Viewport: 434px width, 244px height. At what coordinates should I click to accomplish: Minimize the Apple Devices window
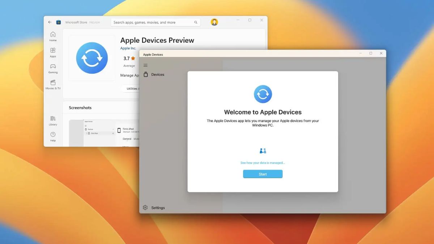pyautogui.click(x=361, y=53)
